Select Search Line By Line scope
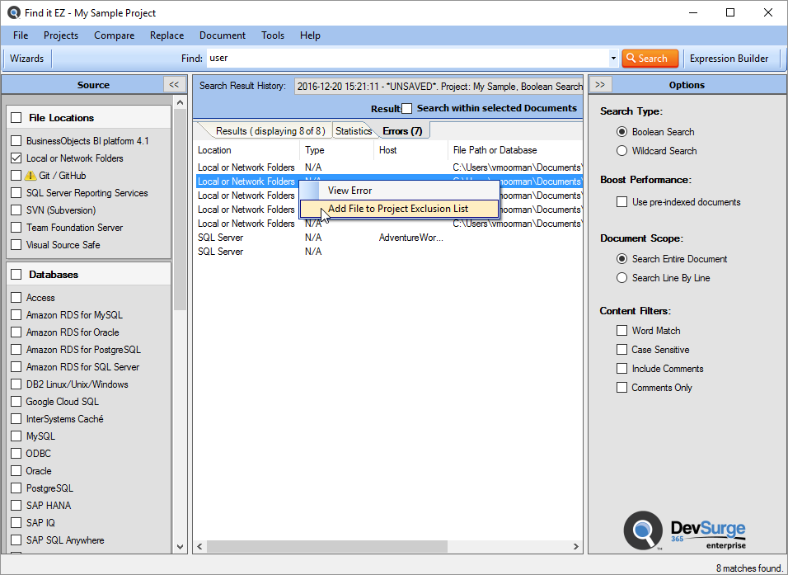This screenshot has height=575, width=788. [x=621, y=278]
